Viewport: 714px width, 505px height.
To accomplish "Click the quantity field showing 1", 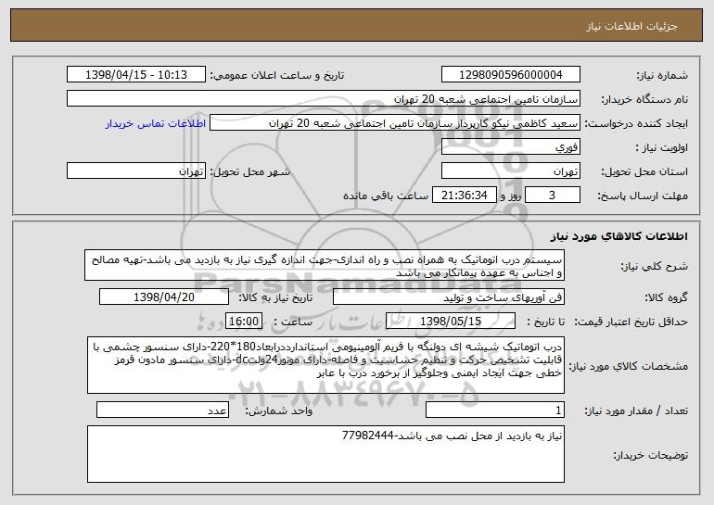I will coord(495,410).
